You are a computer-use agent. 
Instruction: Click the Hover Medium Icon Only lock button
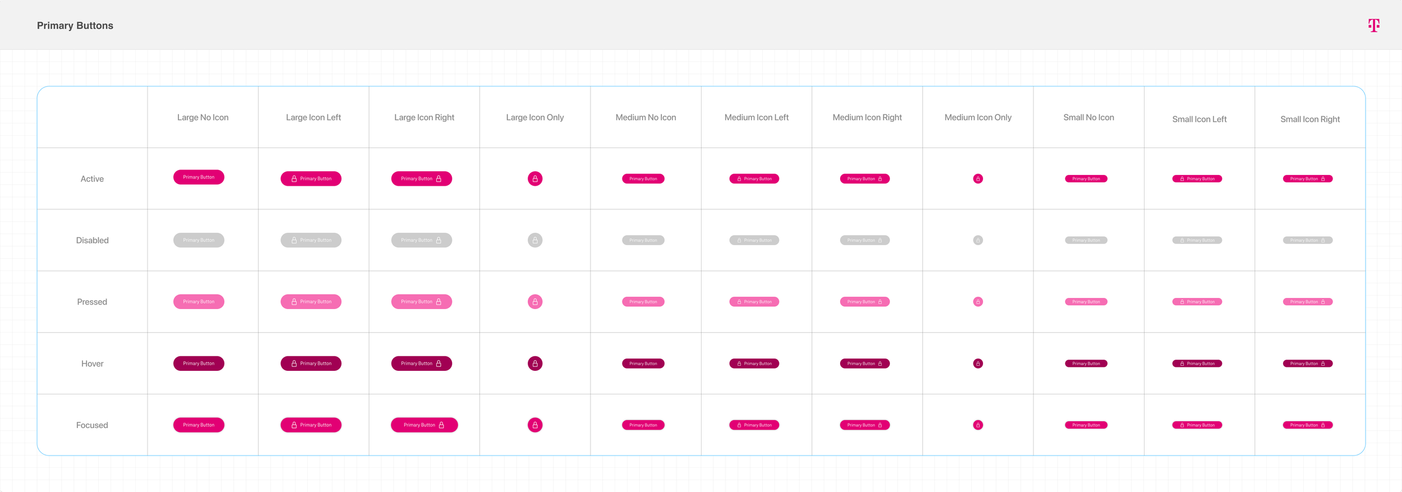point(978,364)
